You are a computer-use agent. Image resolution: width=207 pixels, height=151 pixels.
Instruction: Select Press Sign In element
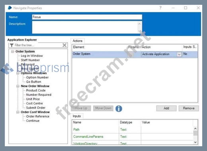pyautogui.click(x=30, y=69)
